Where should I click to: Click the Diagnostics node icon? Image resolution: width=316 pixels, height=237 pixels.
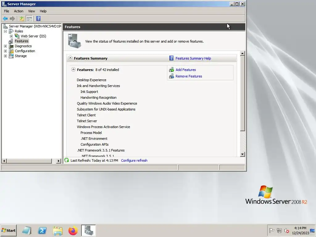[11, 46]
